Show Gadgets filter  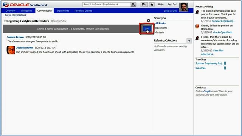[x=160, y=32]
